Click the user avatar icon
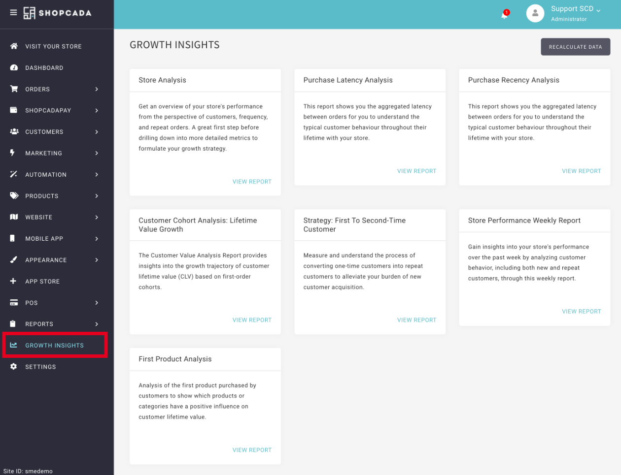This screenshot has height=475, width=621. click(535, 13)
